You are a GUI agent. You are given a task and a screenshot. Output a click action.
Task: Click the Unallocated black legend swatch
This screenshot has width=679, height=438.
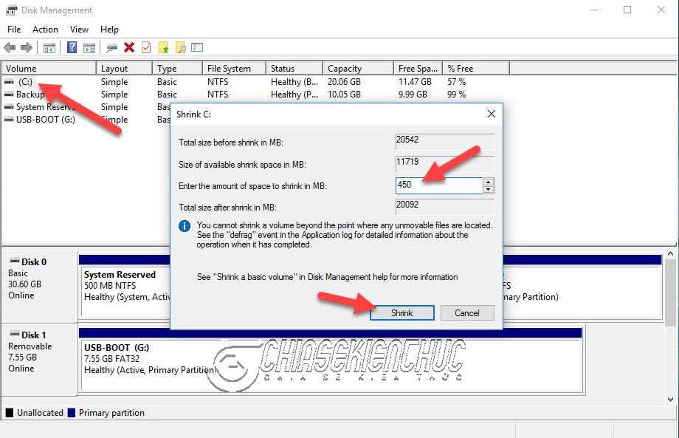9,412
